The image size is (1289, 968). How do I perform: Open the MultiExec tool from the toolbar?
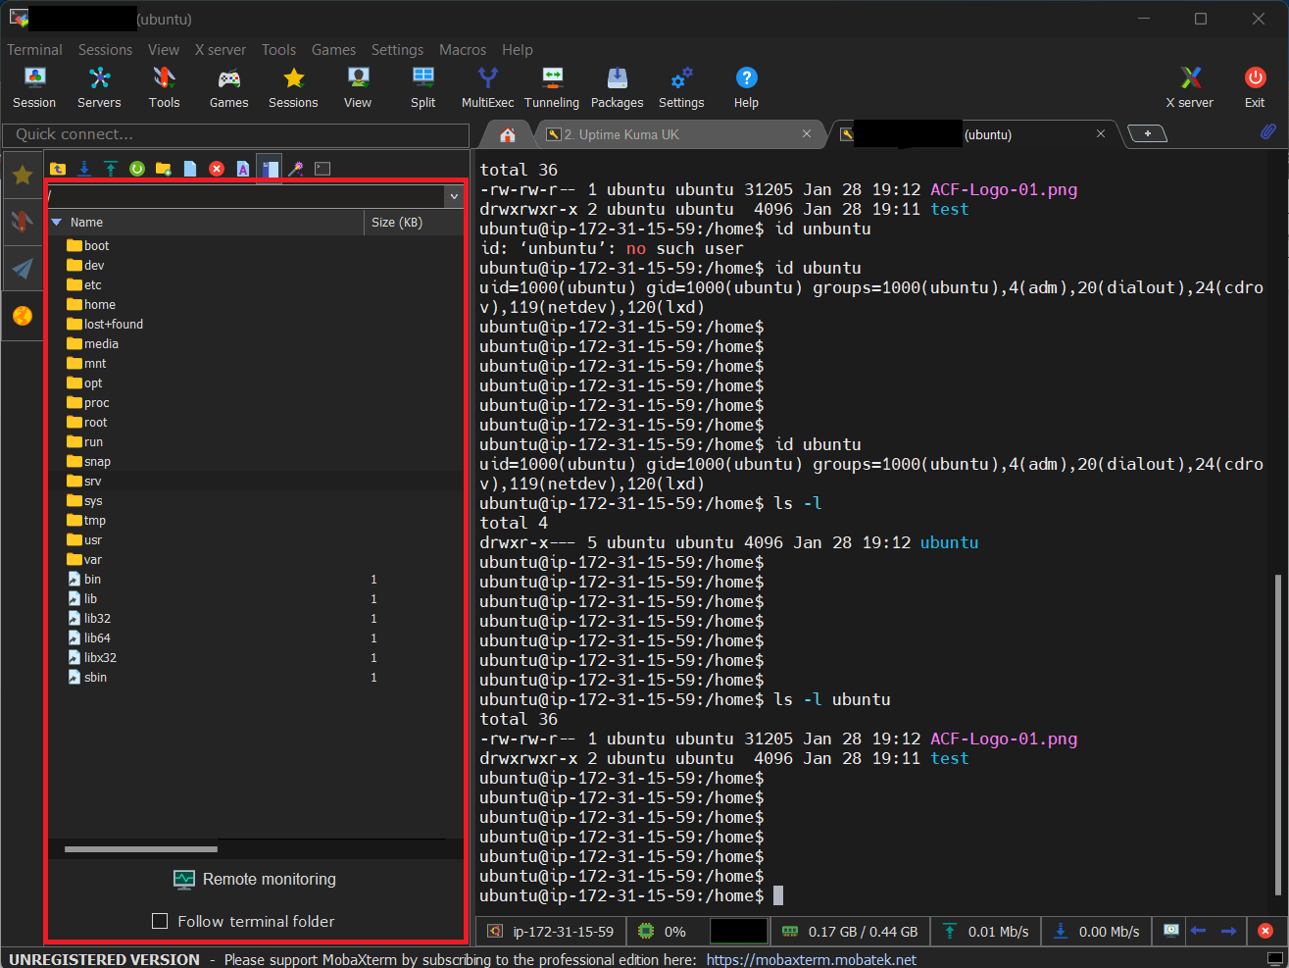pyautogui.click(x=487, y=86)
